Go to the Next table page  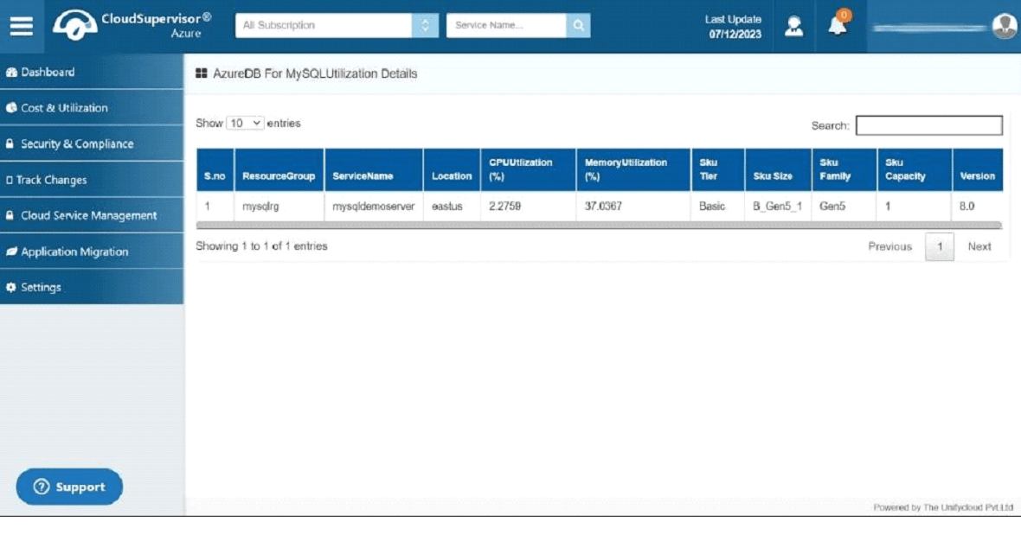979,246
